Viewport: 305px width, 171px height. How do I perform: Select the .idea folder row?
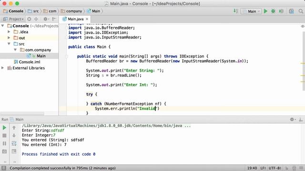click(29, 32)
